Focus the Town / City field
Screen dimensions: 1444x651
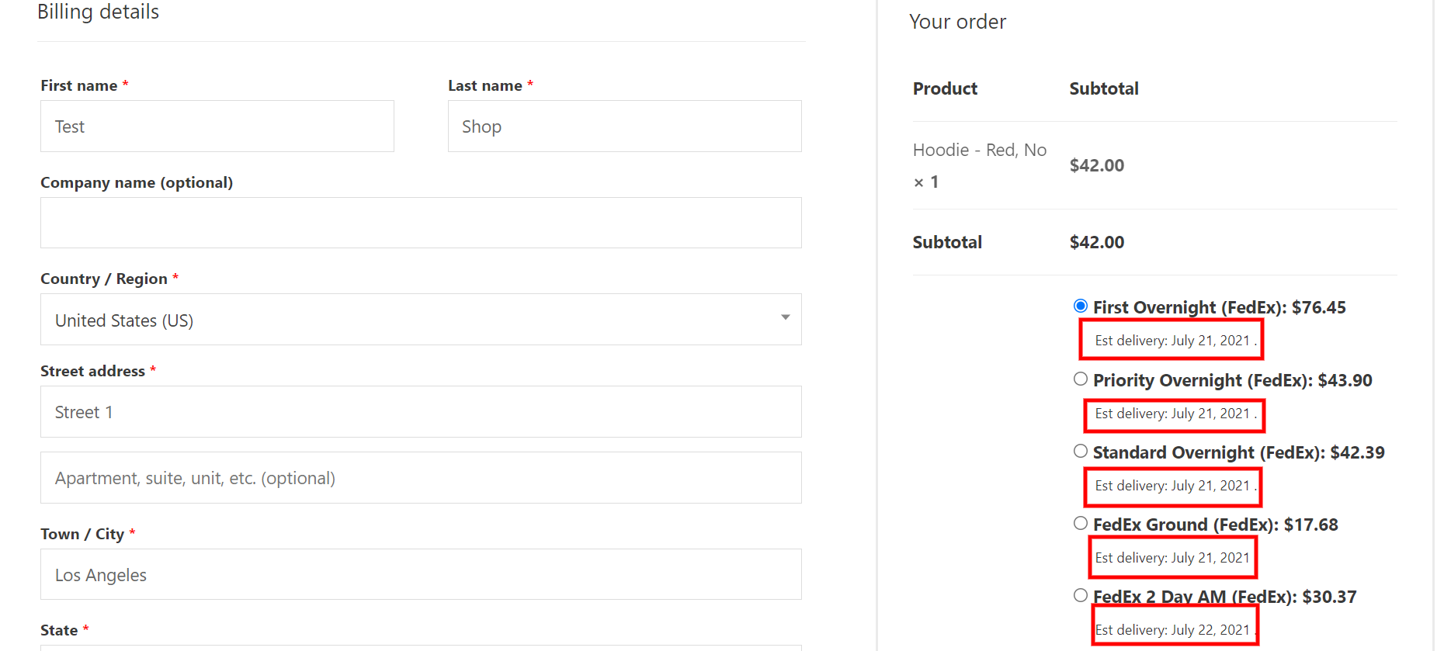click(420, 575)
